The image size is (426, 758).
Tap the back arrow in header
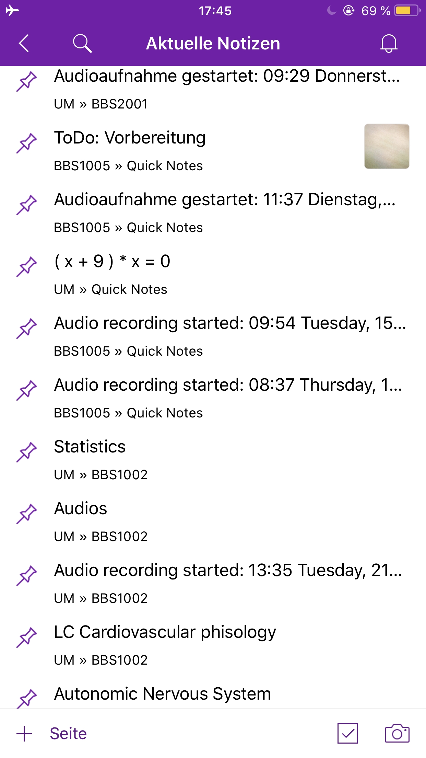(24, 44)
